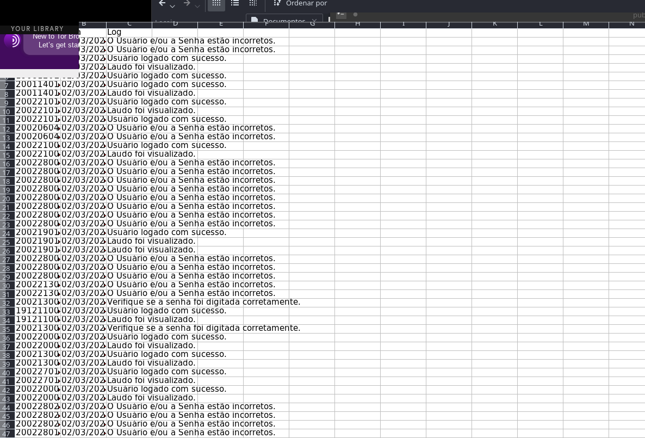Click the 'Log' header cell
Image resolution: width=645 pixels, height=438 pixels.
tap(129, 32)
